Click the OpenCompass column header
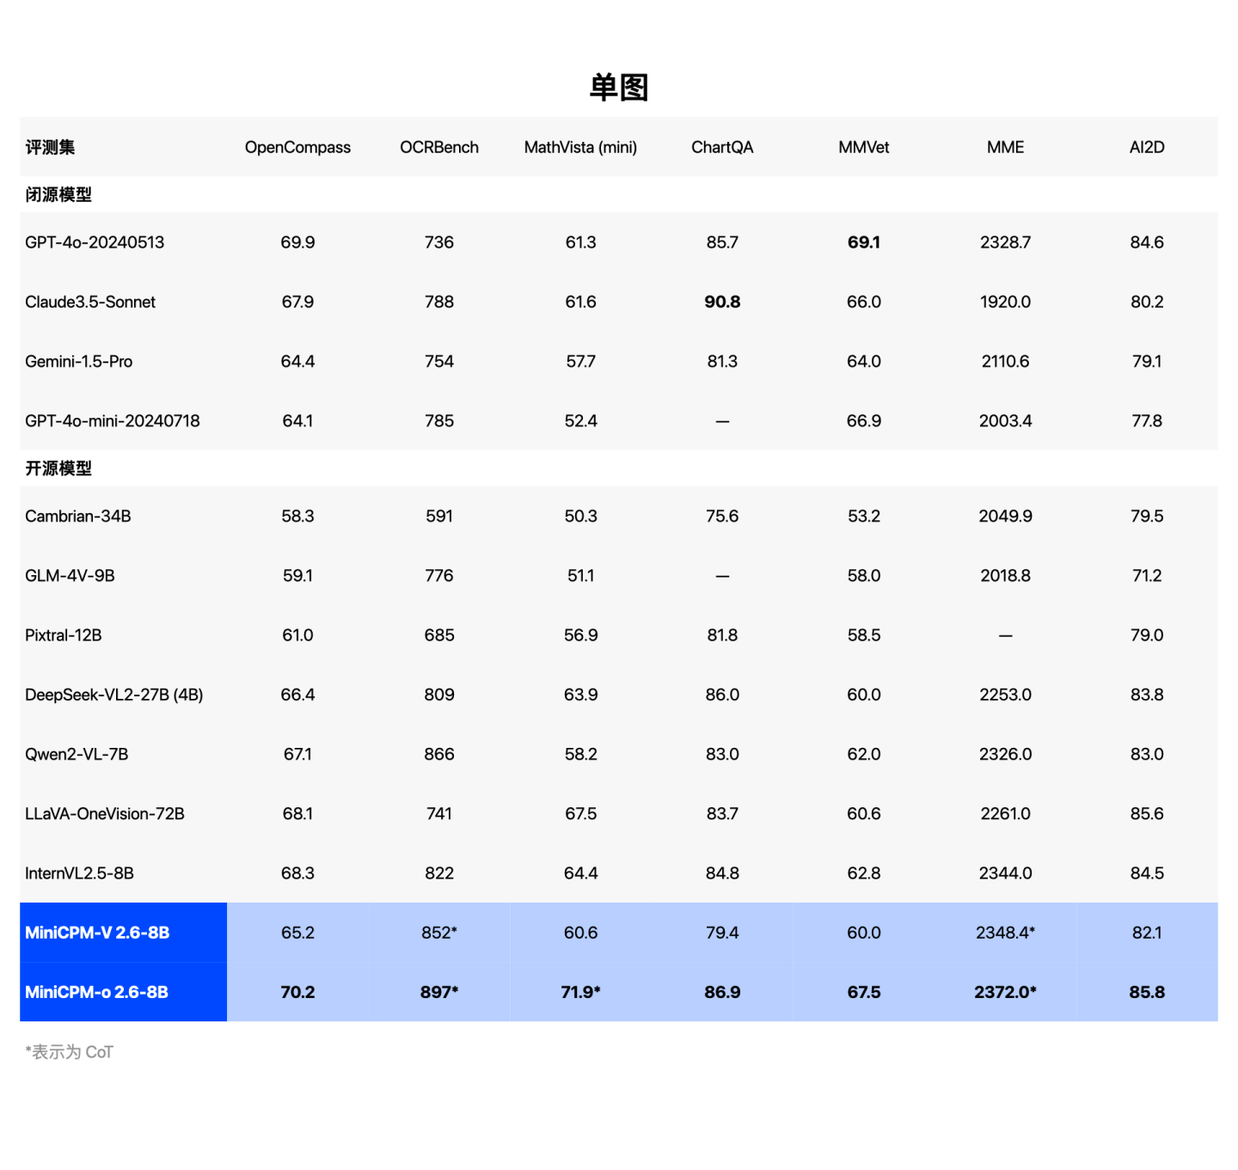This screenshot has width=1238, height=1170. (x=297, y=147)
